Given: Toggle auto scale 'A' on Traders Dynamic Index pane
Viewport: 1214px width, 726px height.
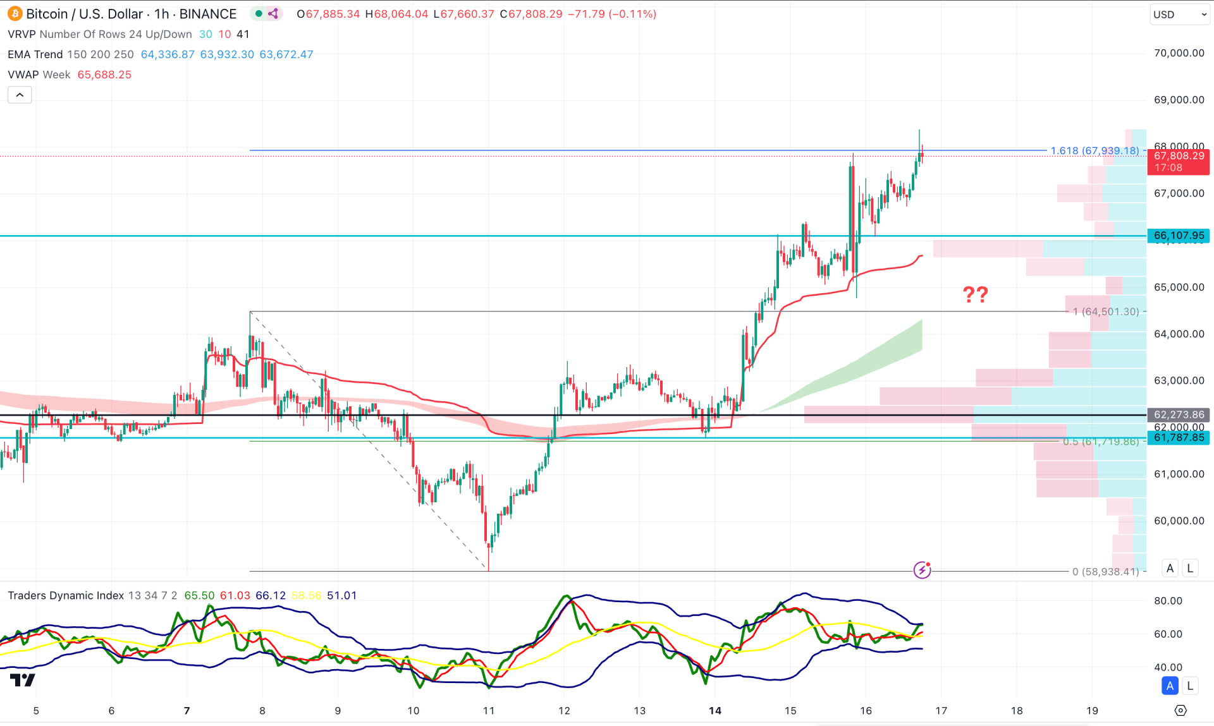Looking at the screenshot, I should click(1170, 686).
